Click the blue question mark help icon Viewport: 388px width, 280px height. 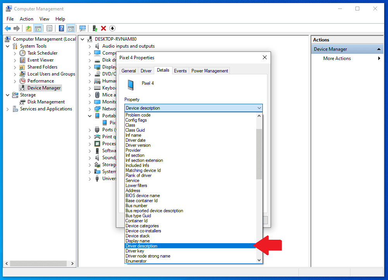[61, 28]
